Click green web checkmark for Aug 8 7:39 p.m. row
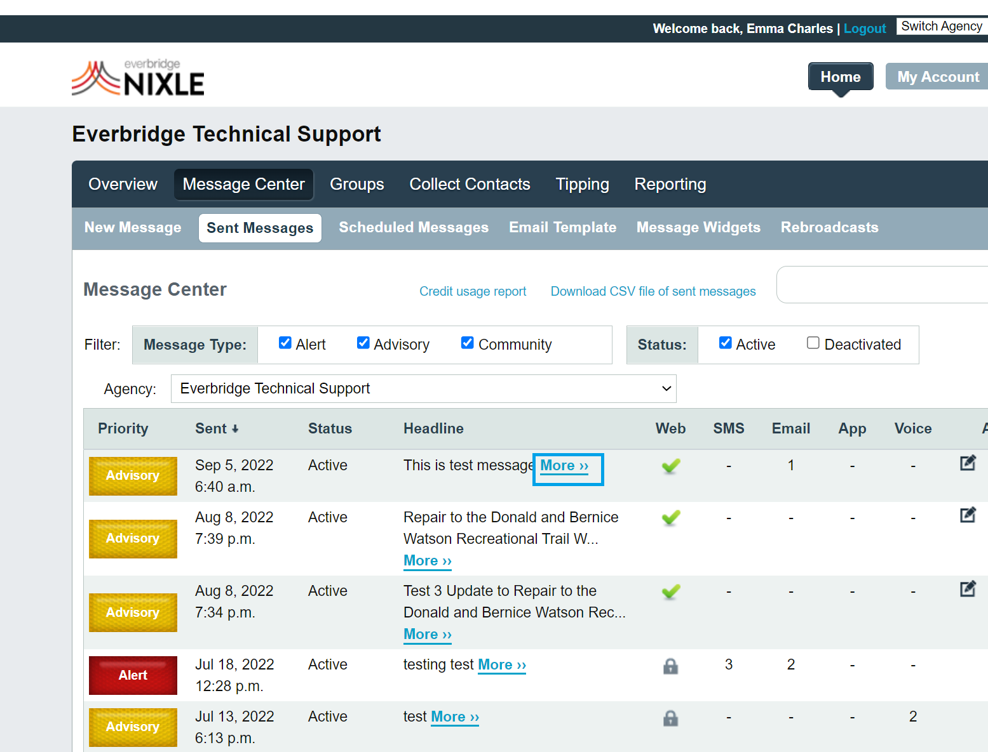988x752 pixels. coord(671,518)
